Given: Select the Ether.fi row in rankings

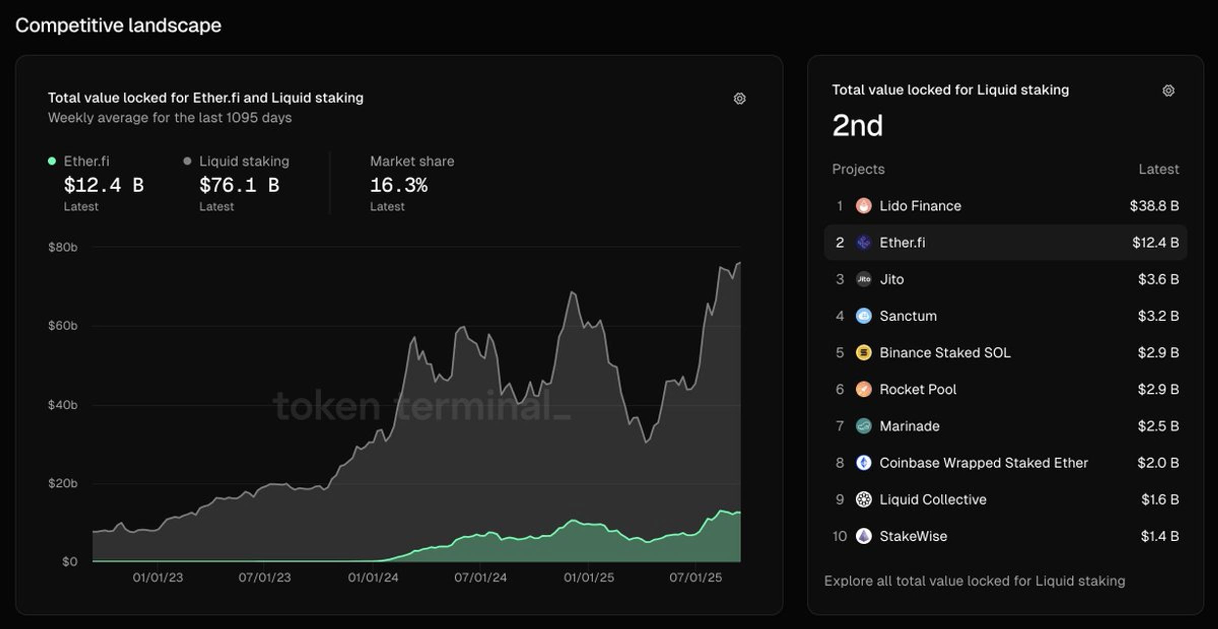Looking at the screenshot, I should point(1006,242).
